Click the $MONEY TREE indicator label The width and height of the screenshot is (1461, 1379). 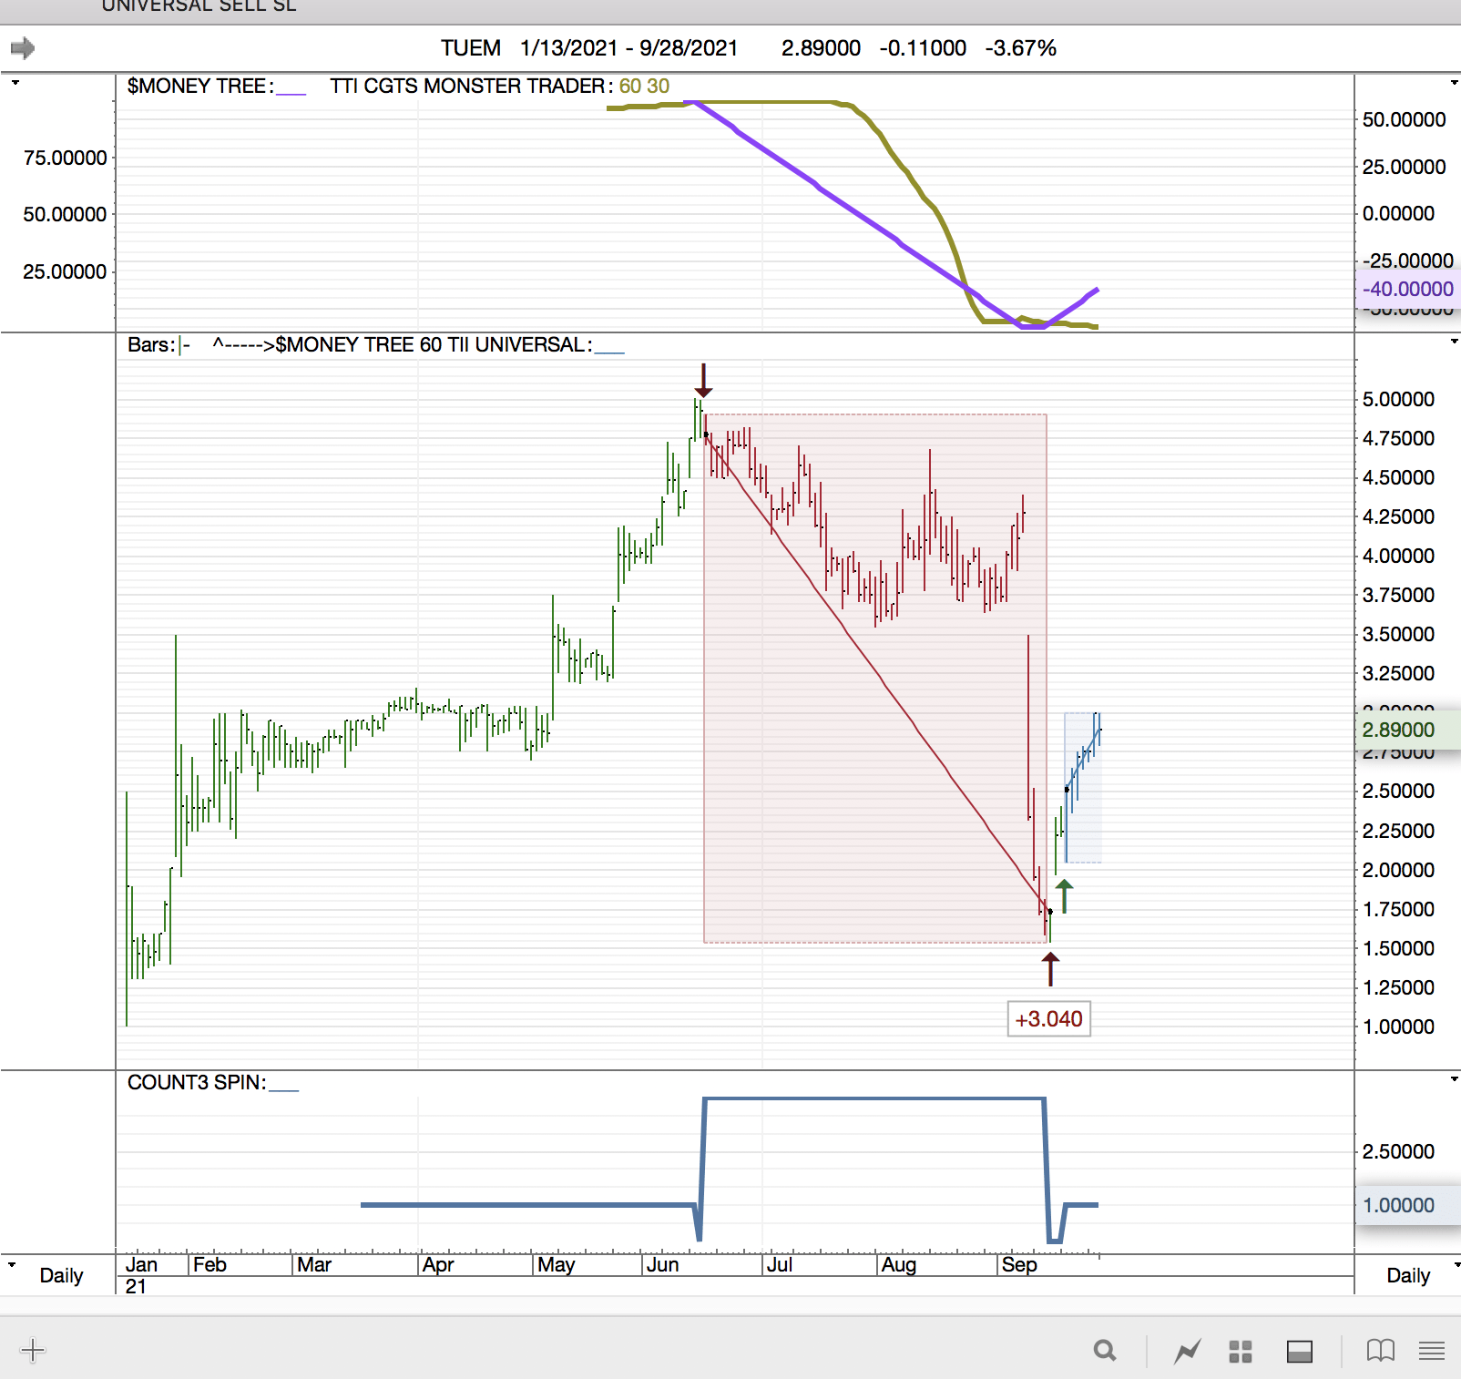[x=200, y=86]
